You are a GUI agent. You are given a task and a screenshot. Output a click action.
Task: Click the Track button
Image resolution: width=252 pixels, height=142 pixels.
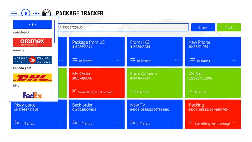pos(229,27)
